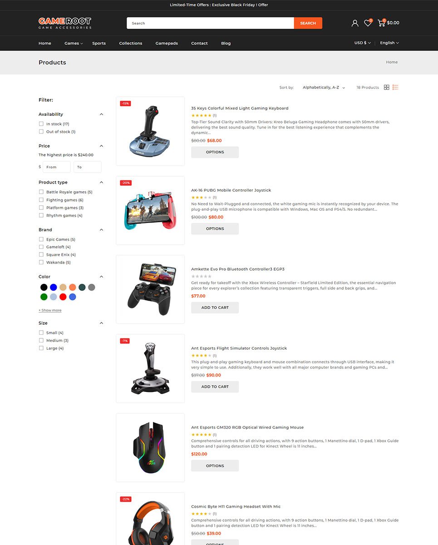Open the user account icon
Screen dimensions: 438x545
pos(355,23)
